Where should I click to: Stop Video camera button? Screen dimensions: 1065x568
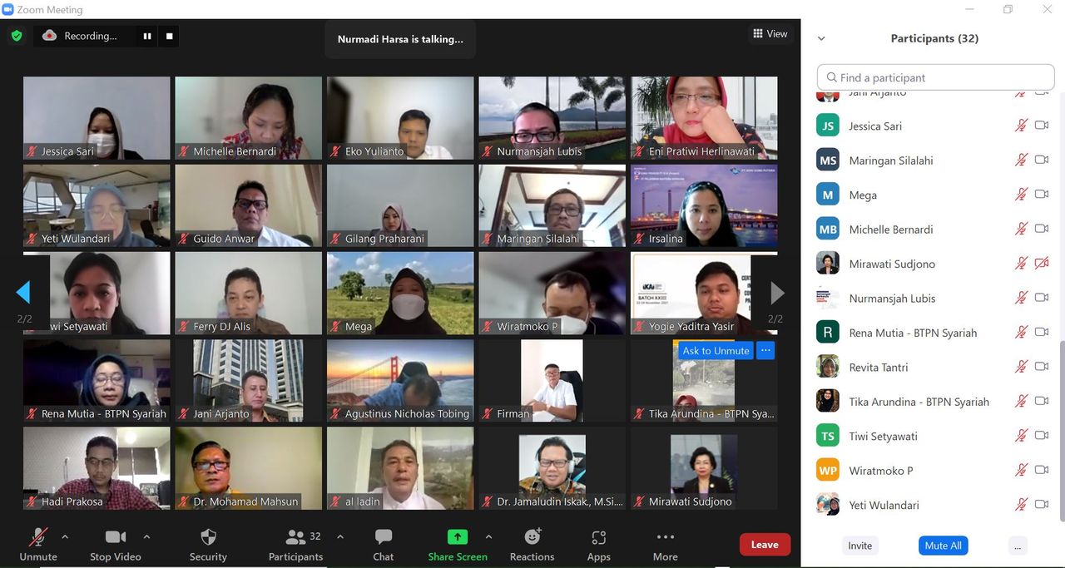[x=116, y=544]
